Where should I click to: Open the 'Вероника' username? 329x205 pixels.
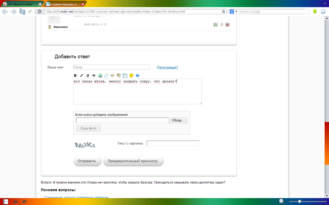[x=61, y=27]
